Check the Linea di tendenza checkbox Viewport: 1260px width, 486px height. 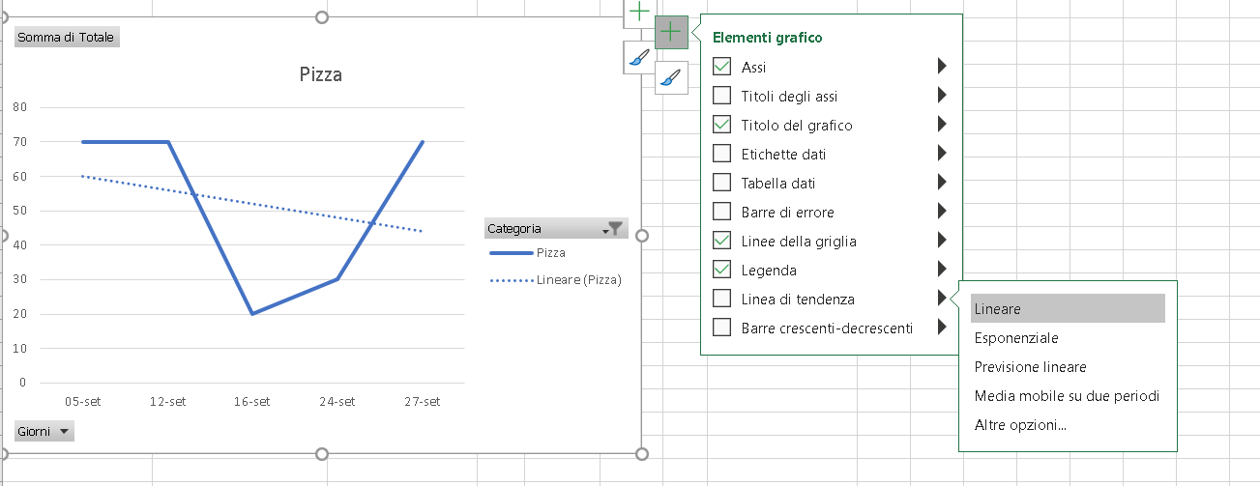coord(721,299)
